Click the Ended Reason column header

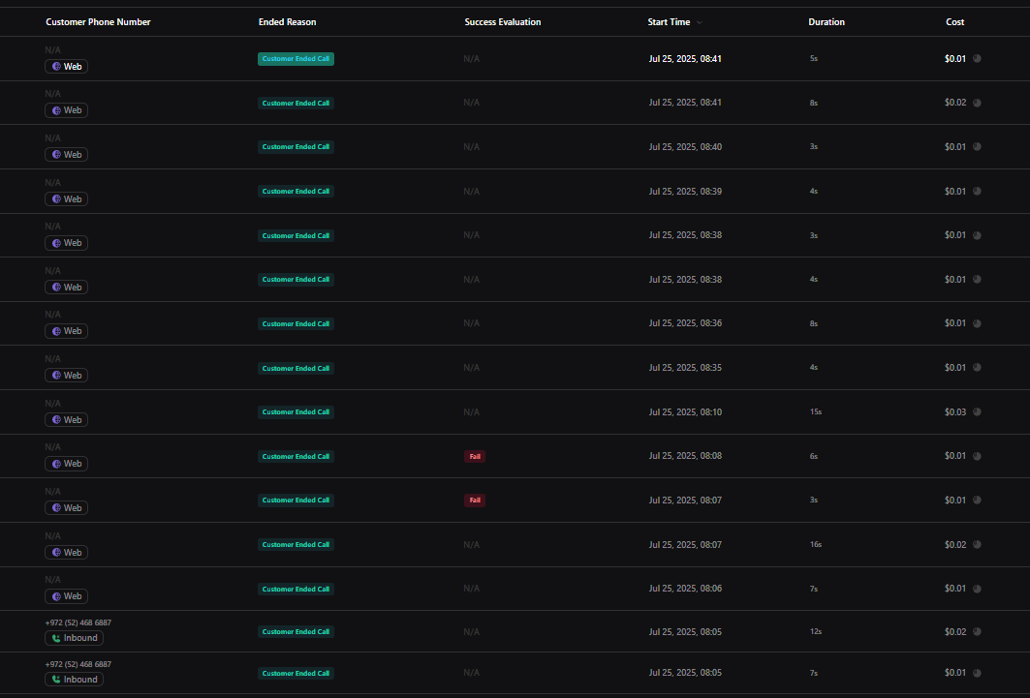(x=287, y=22)
